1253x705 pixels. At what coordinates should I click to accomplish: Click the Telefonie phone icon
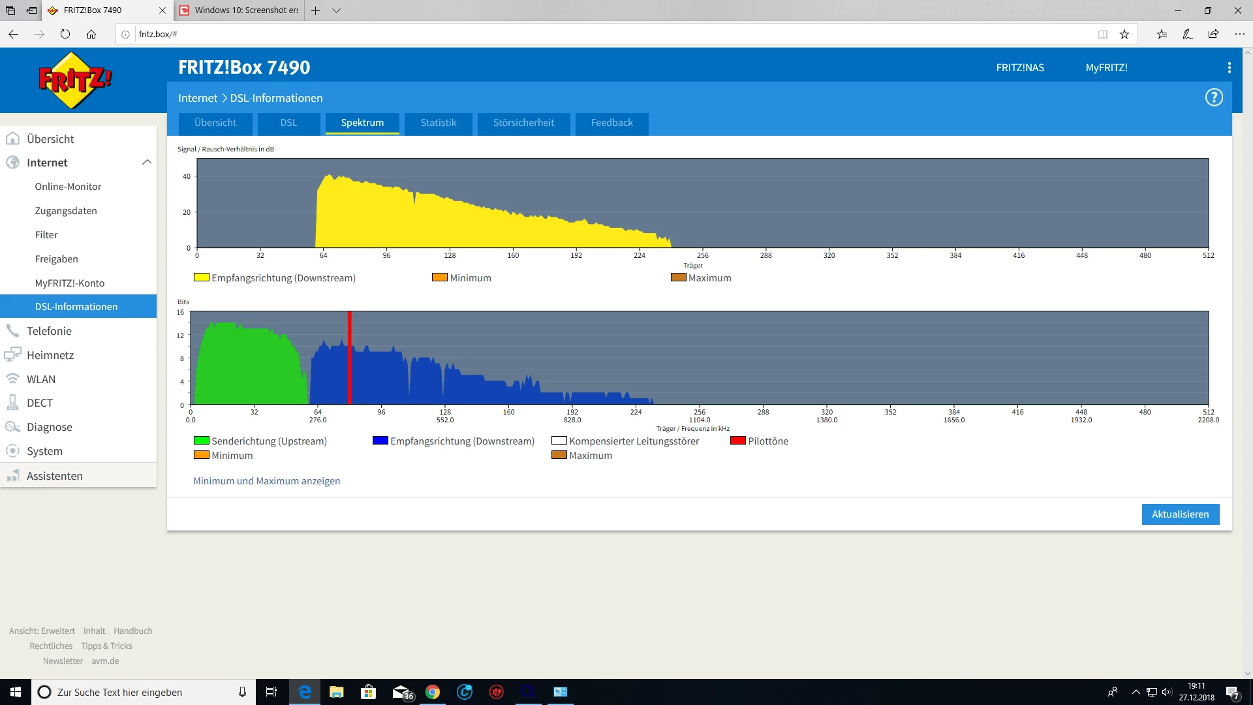pyautogui.click(x=12, y=331)
